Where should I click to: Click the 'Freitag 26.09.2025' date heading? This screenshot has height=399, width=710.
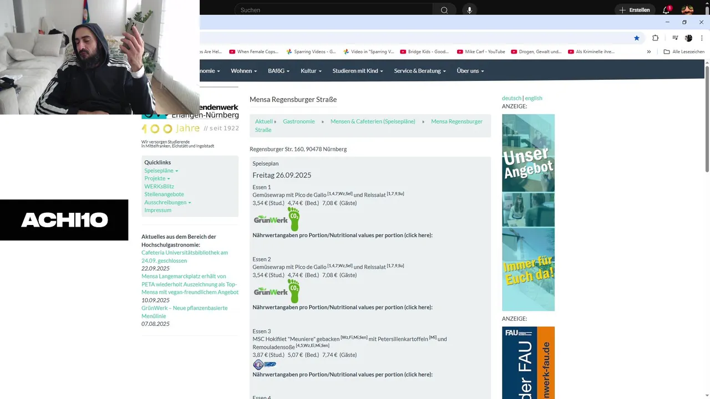282,175
